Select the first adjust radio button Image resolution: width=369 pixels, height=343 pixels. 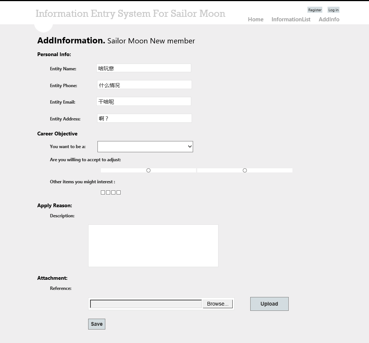(149, 171)
